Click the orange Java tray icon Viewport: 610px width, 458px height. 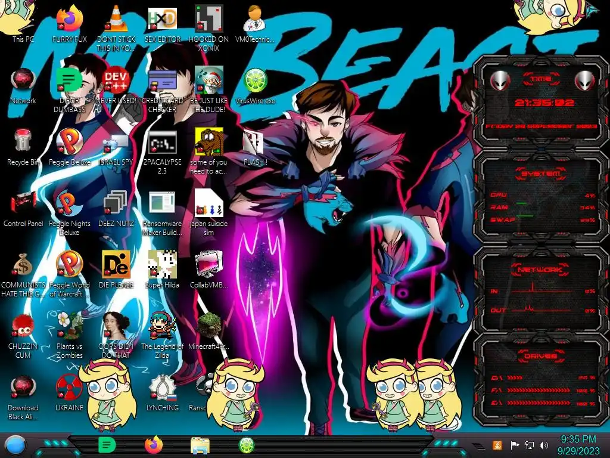coord(497,445)
